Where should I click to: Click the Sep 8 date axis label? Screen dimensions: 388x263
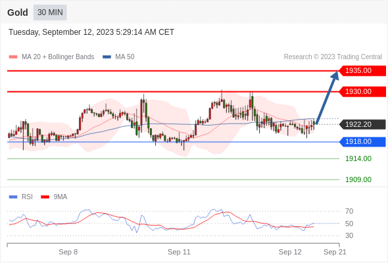coord(68,252)
